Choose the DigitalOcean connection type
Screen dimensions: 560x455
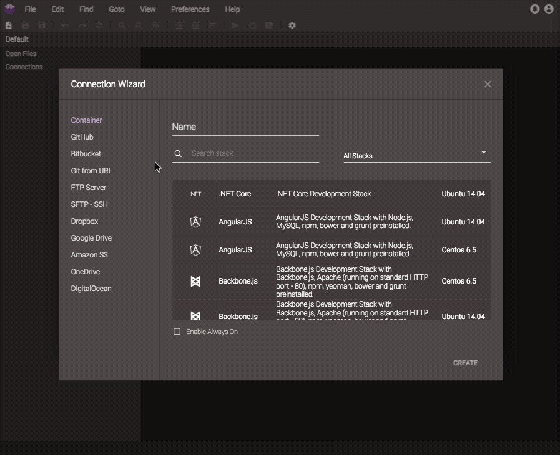point(91,289)
